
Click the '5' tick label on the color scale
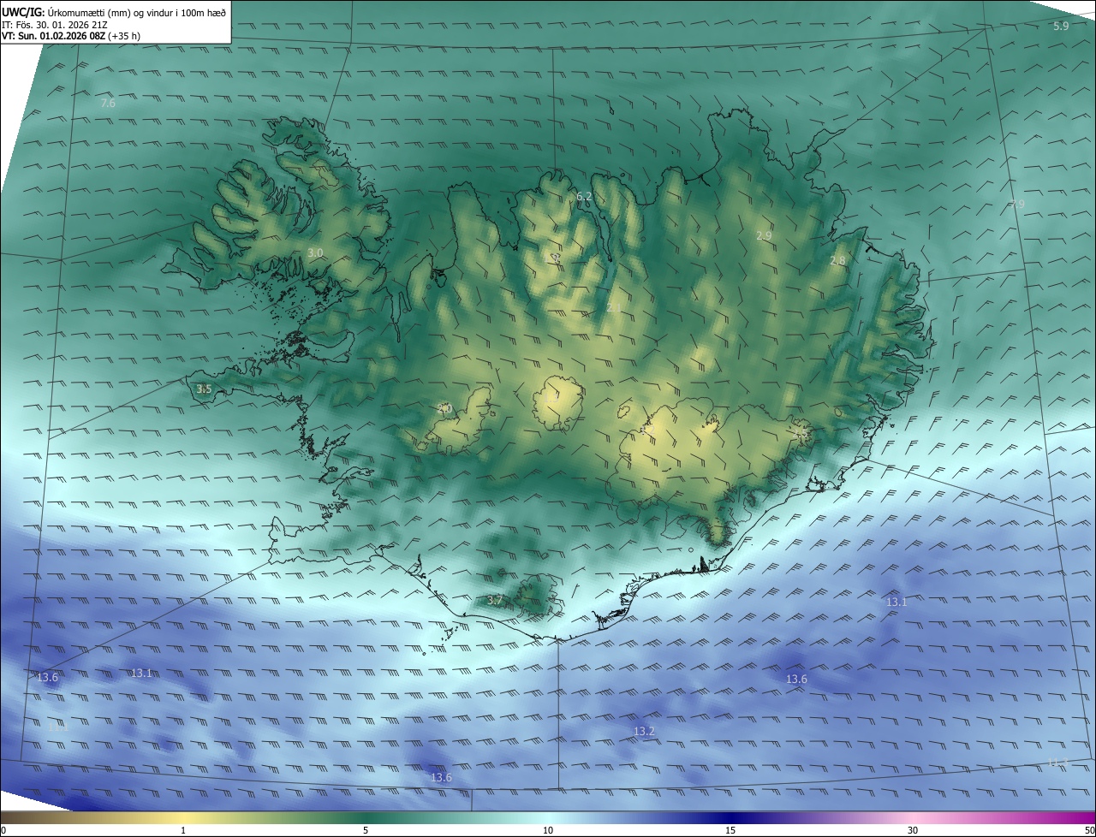pyautogui.click(x=366, y=830)
